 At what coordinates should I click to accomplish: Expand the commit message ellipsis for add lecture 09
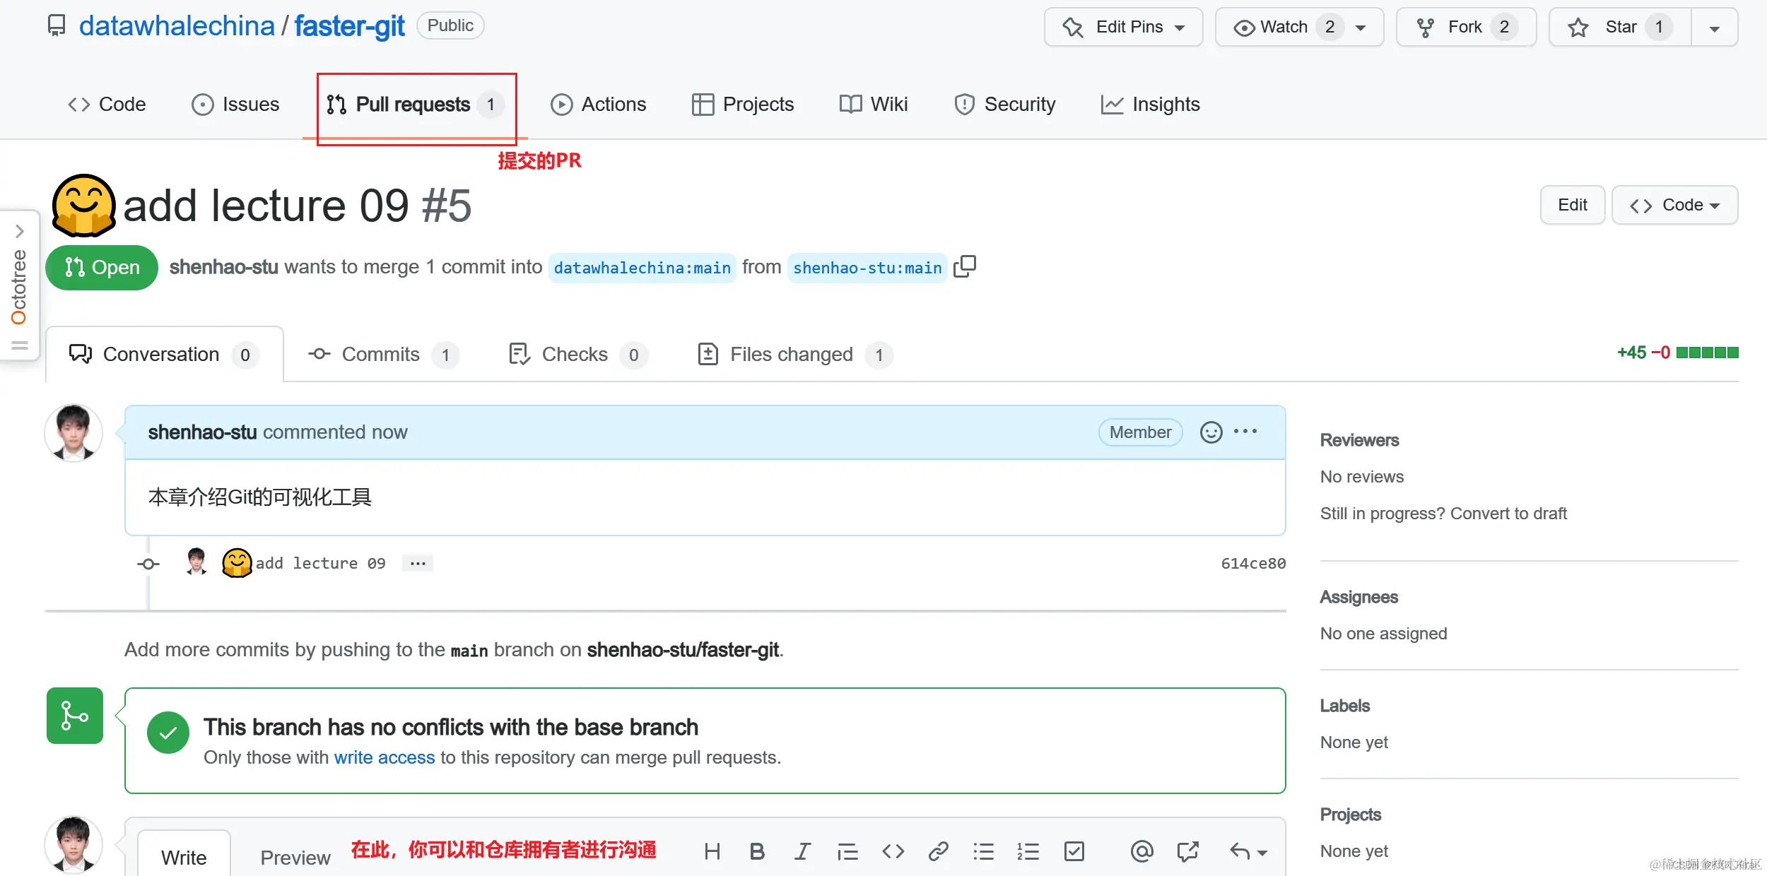tap(418, 563)
